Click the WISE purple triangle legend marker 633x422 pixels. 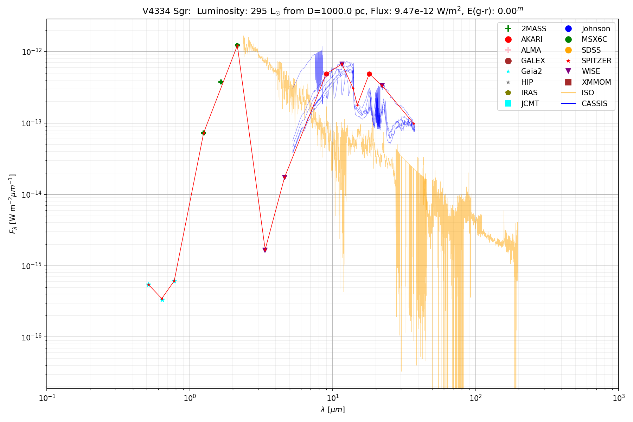568,71
